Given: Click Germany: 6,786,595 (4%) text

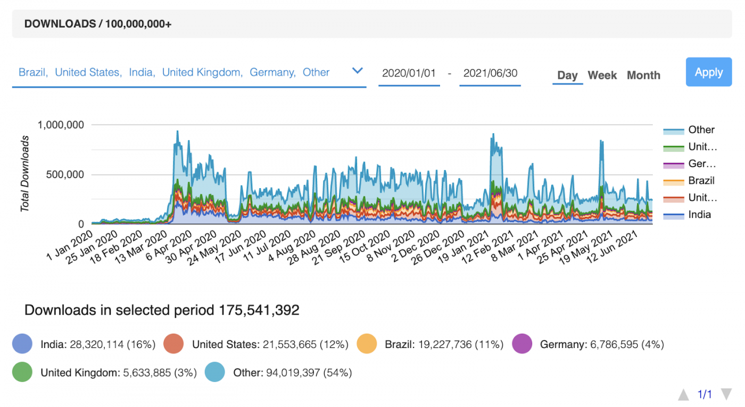Looking at the screenshot, I should tap(602, 344).
